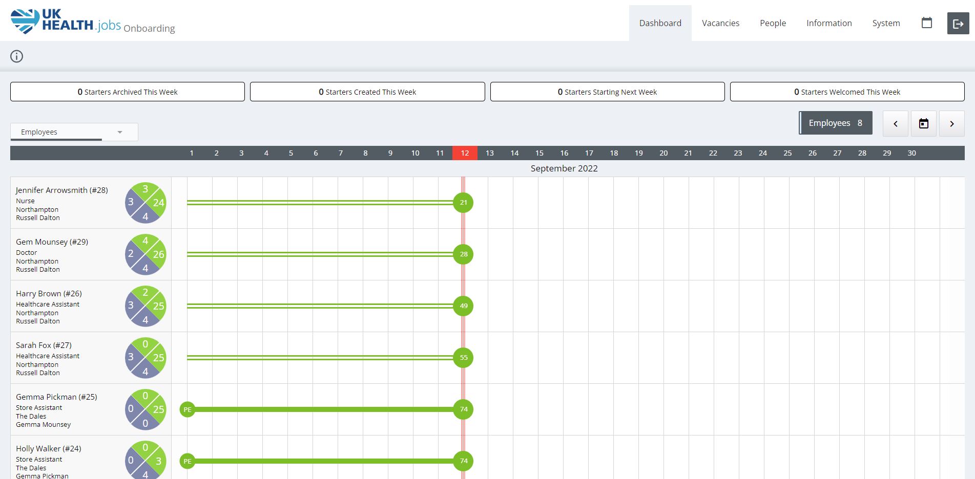975x479 pixels.
Task: Click the info icon below the header
Action: coord(16,56)
